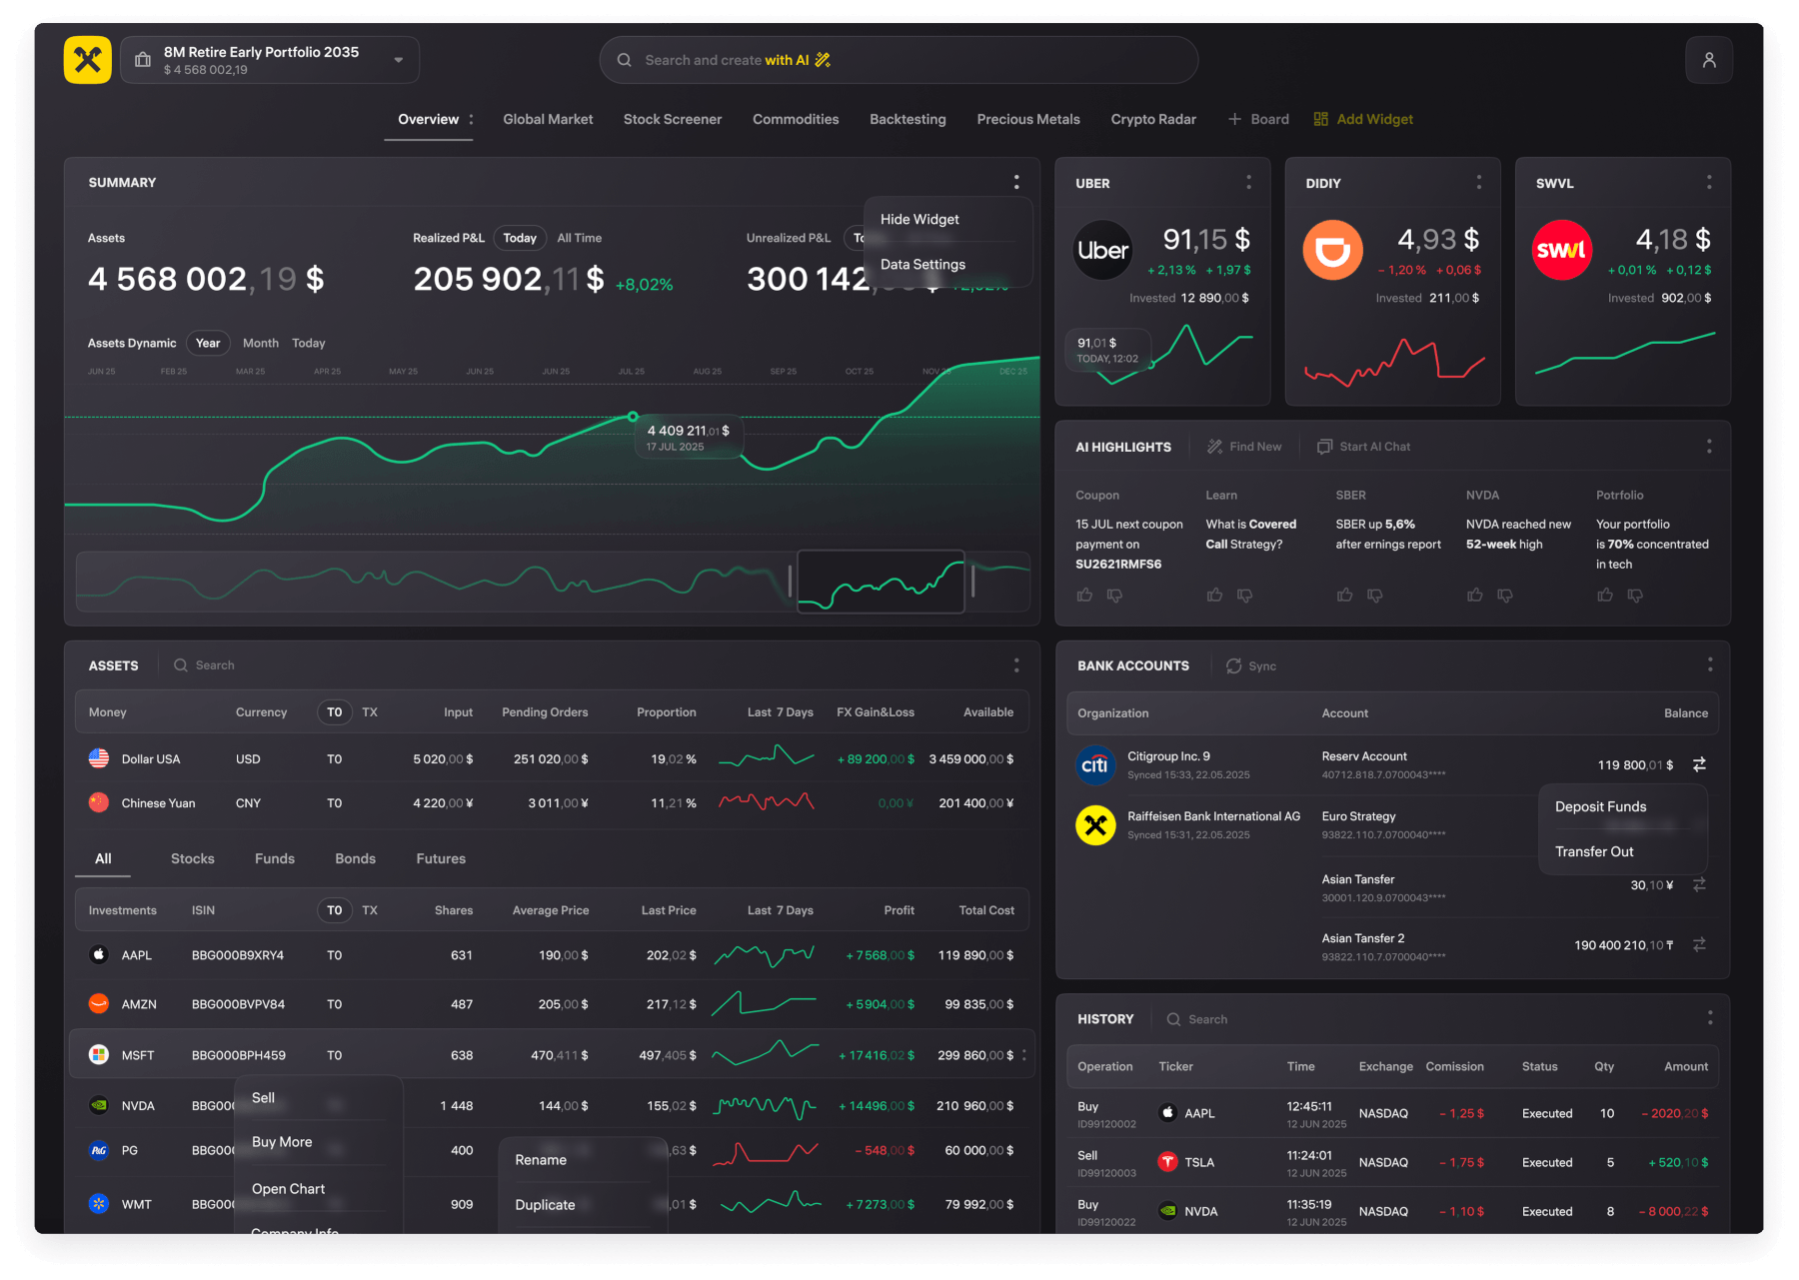This screenshot has height=1280, width=1799.
Task: Select TX toggle in Investments table header
Action: (370, 910)
